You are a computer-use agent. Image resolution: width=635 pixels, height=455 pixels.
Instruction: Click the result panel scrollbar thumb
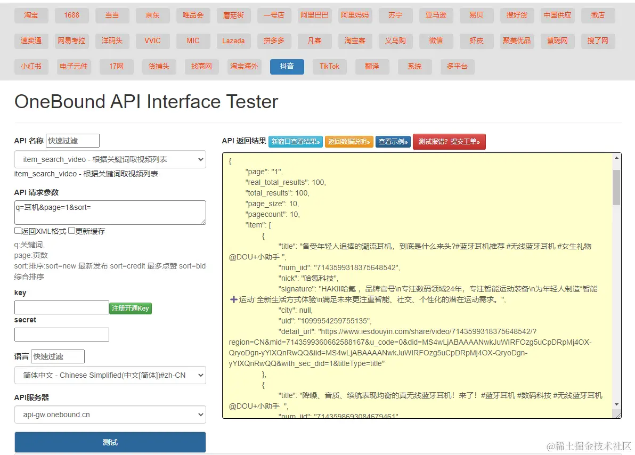pyautogui.click(x=616, y=187)
